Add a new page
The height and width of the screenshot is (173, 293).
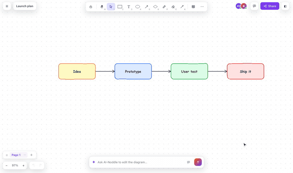[31, 155]
